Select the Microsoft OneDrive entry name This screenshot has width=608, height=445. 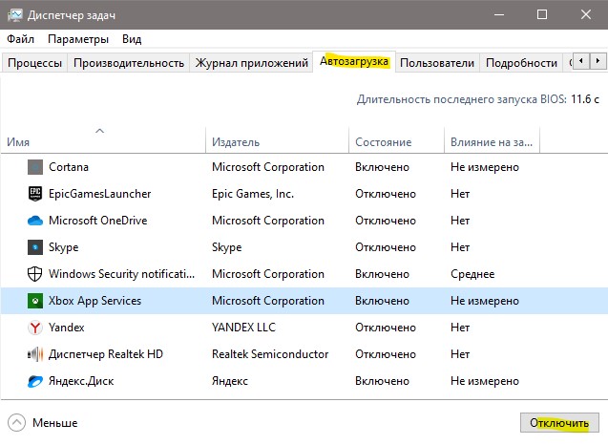[x=97, y=221]
